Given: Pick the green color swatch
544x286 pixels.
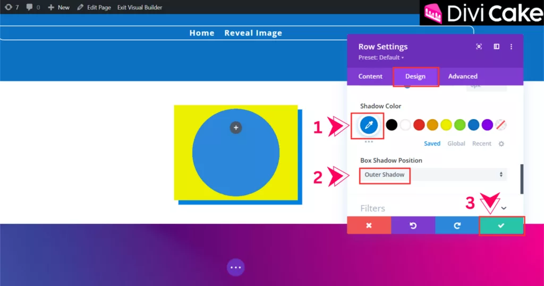Looking at the screenshot, I should [460, 125].
